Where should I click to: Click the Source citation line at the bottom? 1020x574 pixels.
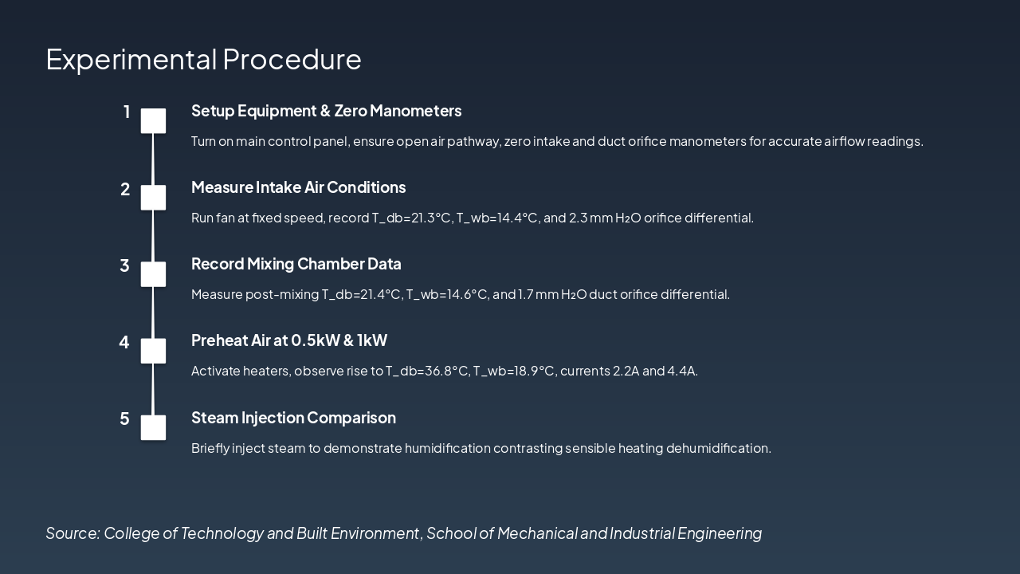[403, 533]
